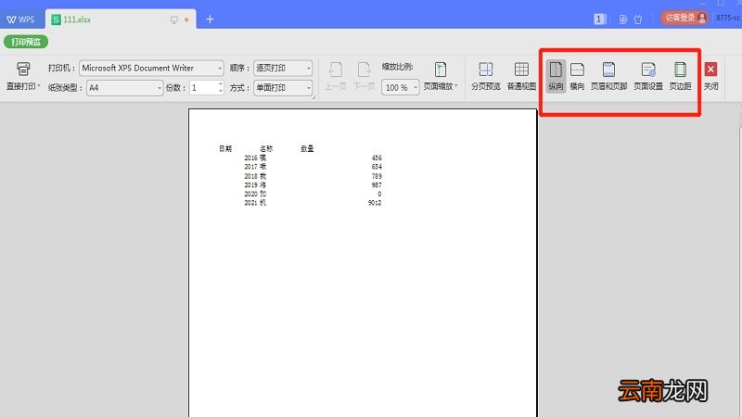
Task: Select 横向 landscape orientation
Action: click(x=577, y=76)
